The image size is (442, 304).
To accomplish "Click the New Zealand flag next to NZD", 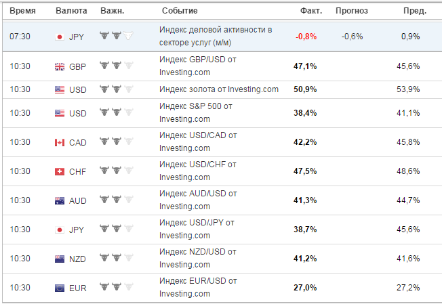I will click(x=60, y=259).
